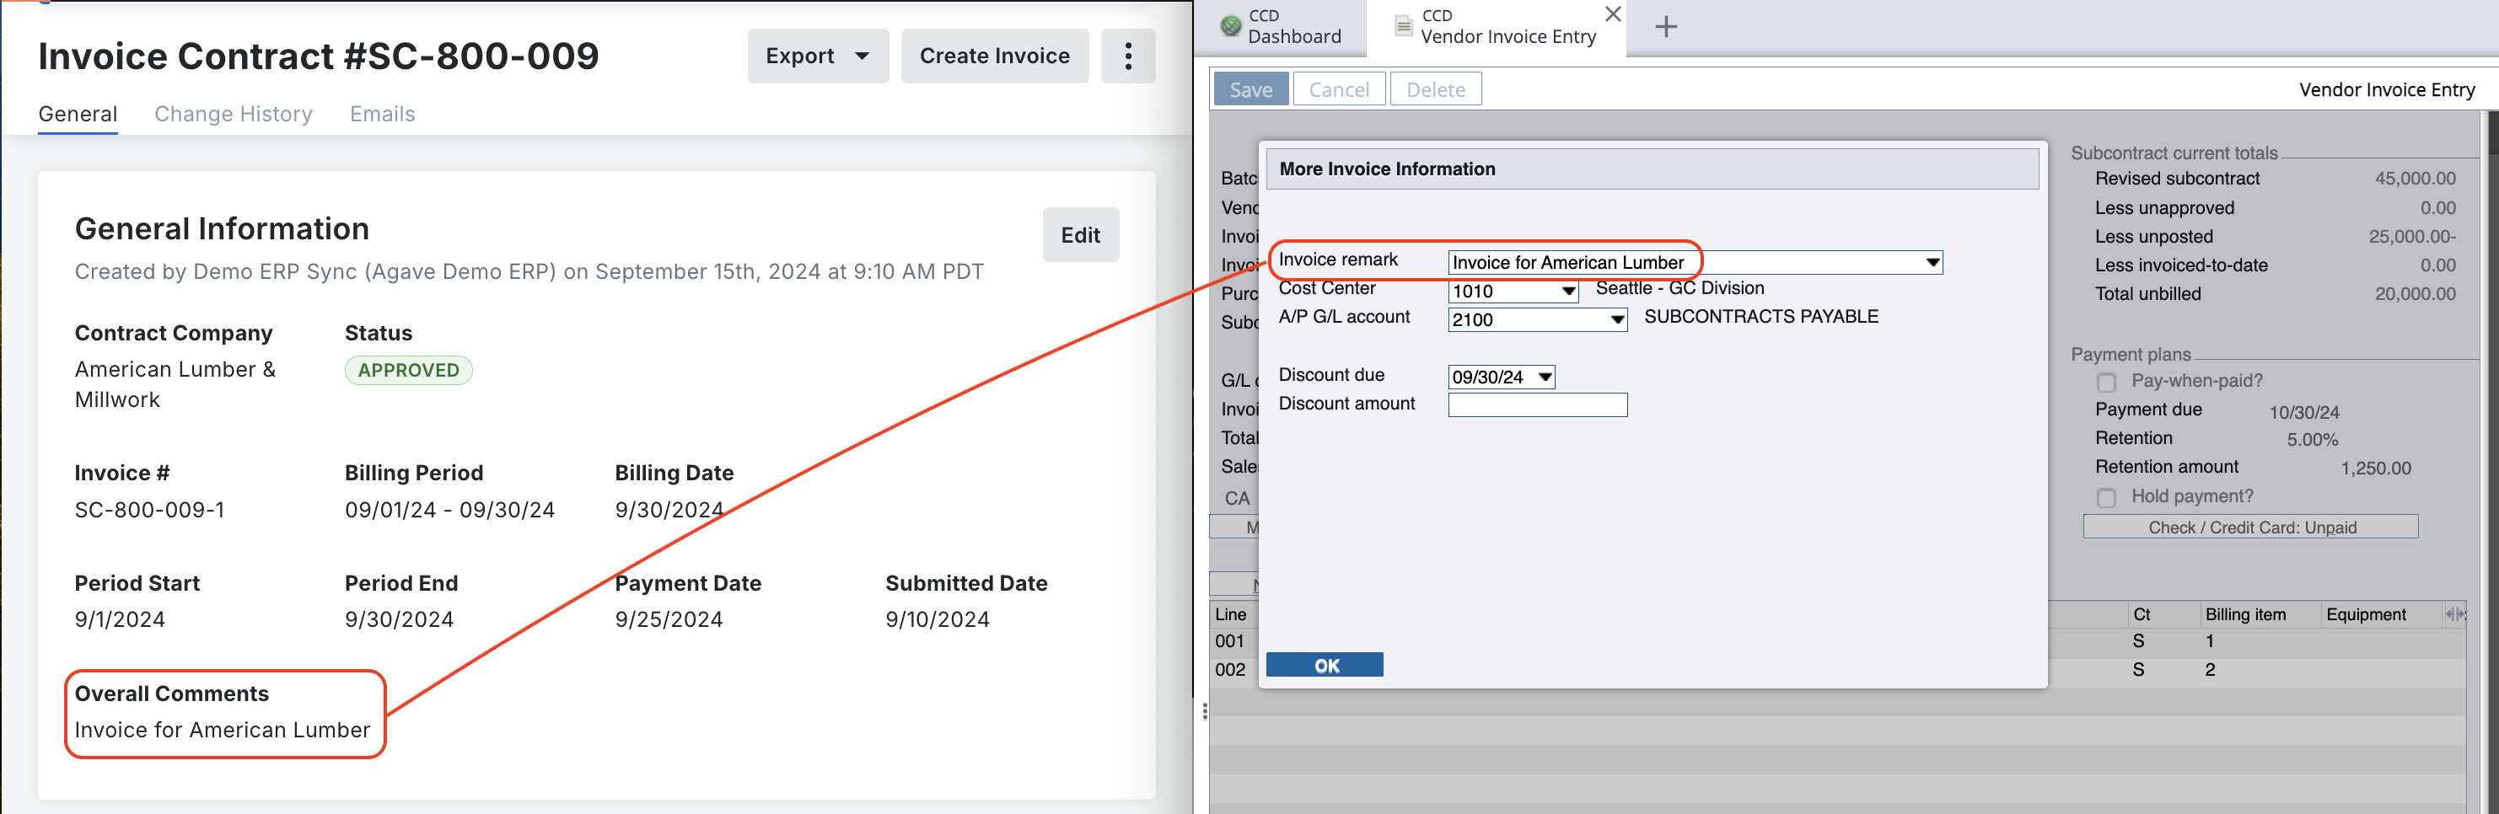Click the SUBCONTRACTS PAYABLE label
2499x814 pixels.
[1760, 317]
